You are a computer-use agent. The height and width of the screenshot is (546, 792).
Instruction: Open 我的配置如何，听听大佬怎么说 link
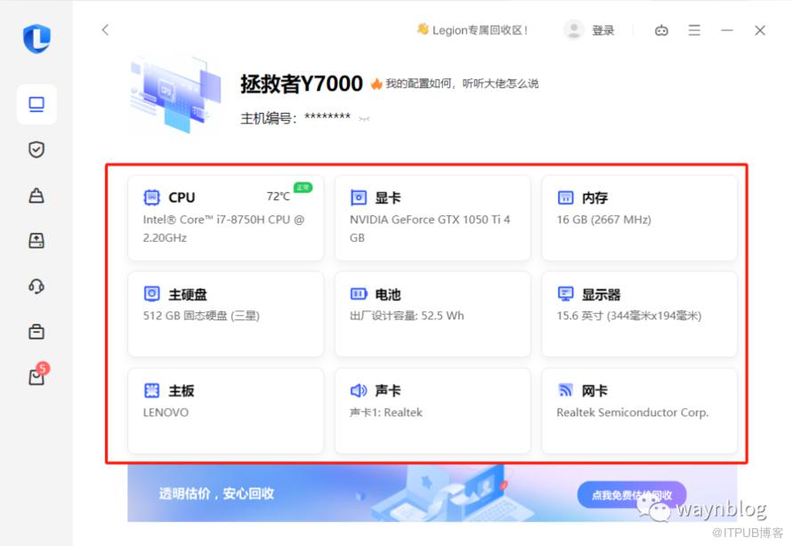(x=462, y=84)
